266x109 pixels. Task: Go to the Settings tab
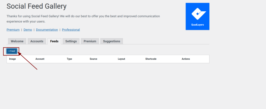(x=71, y=41)
